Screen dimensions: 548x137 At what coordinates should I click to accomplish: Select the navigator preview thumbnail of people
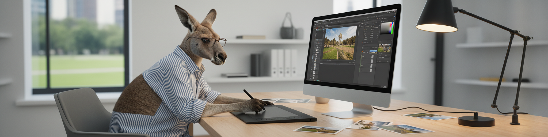tap(385, 48)
